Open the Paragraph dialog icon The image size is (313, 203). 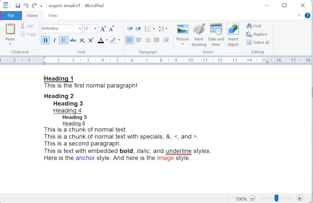pos(166,40)
